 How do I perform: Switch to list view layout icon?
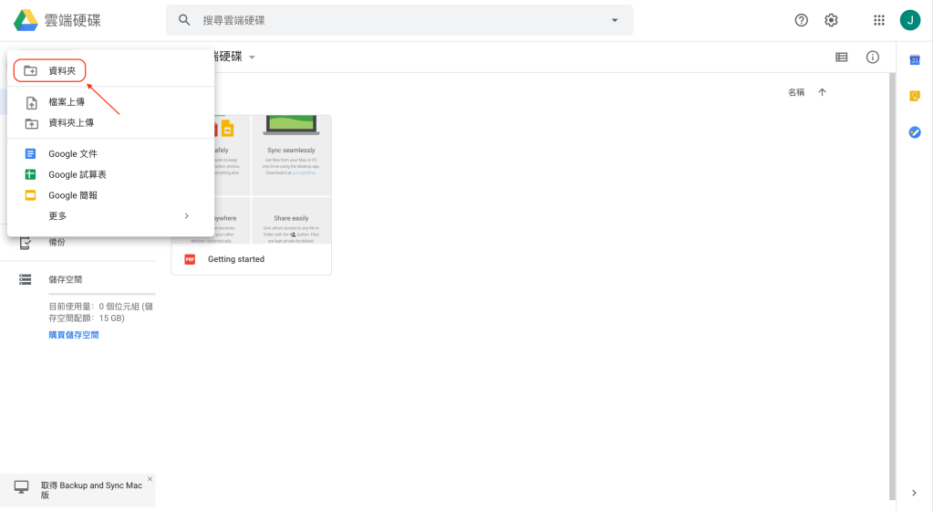842,57
